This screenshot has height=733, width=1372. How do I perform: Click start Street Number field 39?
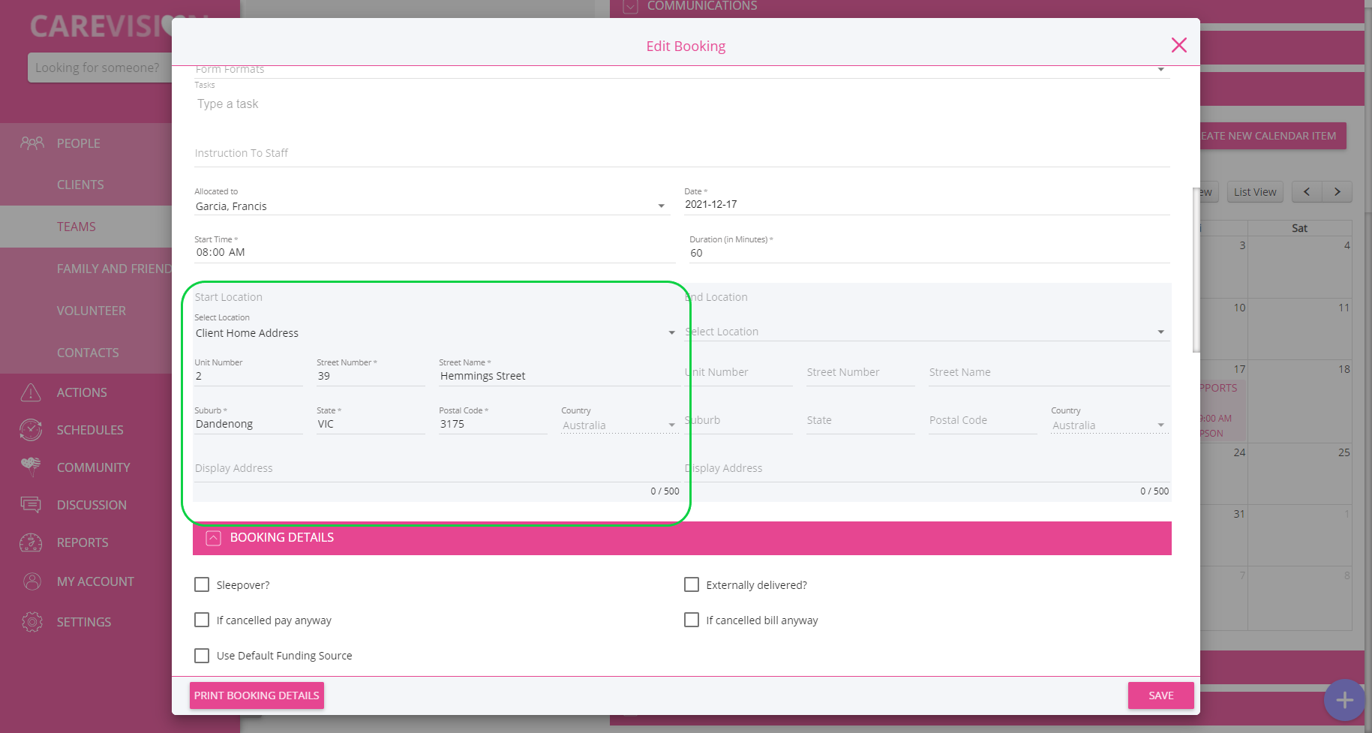coord(371,376)
